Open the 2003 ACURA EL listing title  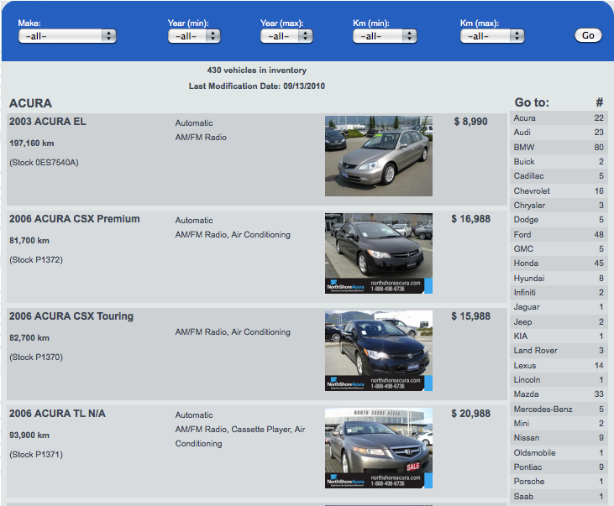coord(48,122)
